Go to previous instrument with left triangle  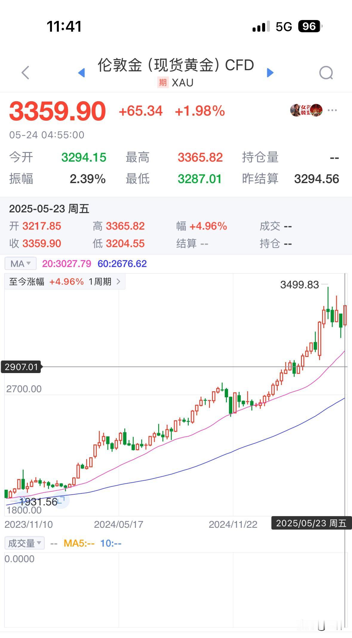(82, 73)
